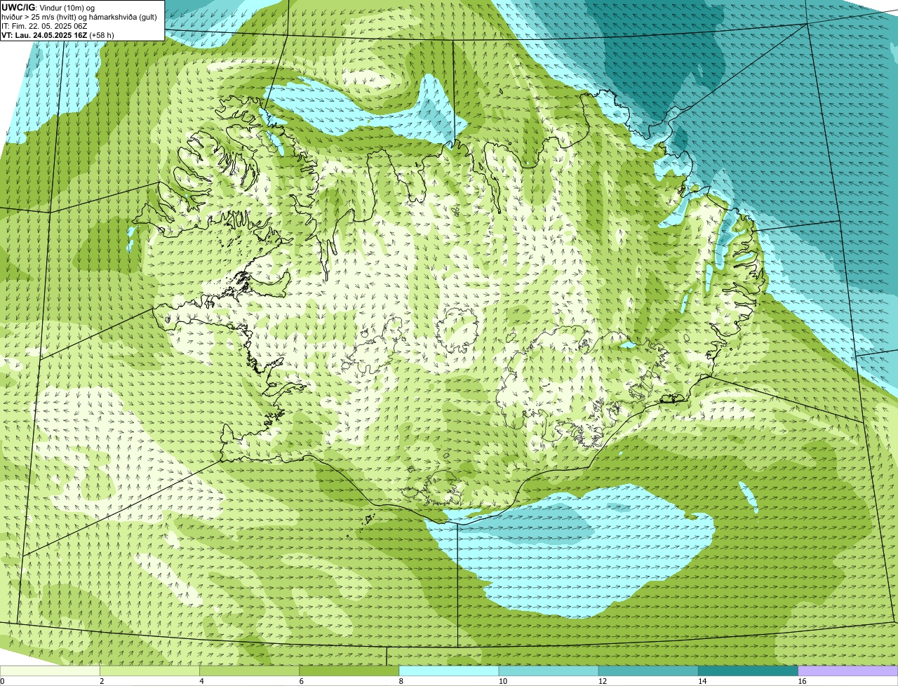Click the title text "UWC/IG: Vindur (10m) og"

(48, 7)
